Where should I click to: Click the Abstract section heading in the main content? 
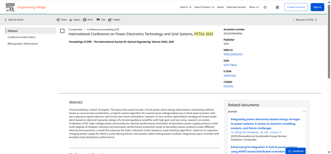[x=76, y=102]
